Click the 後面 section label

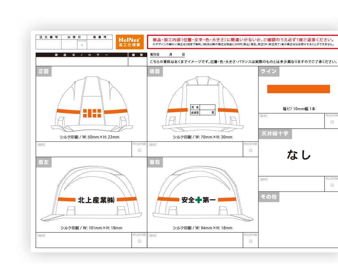click(155, 71)
